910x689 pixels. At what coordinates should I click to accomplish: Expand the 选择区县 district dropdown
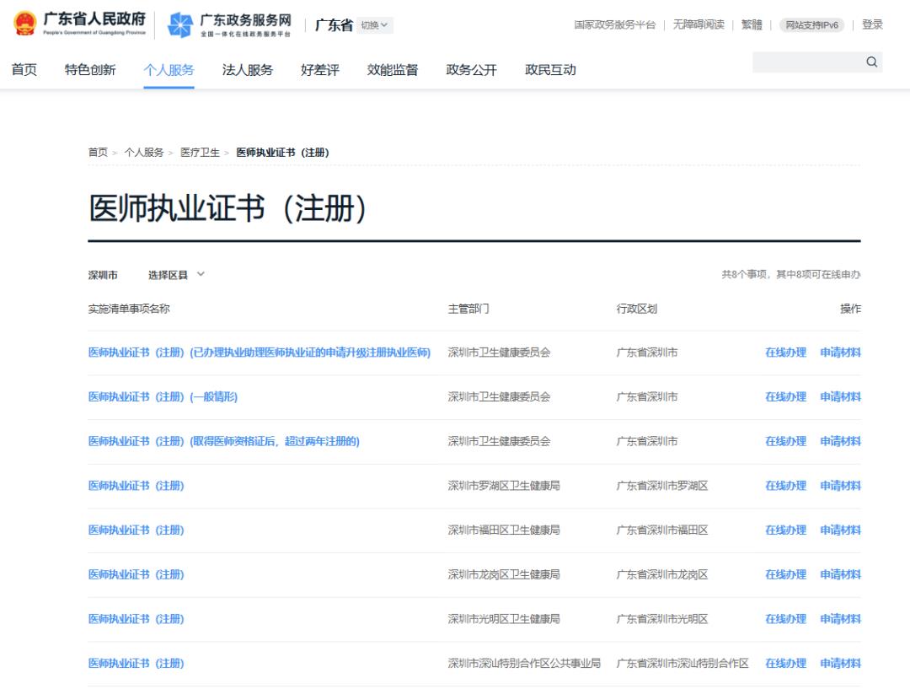[x=176, y=275]
